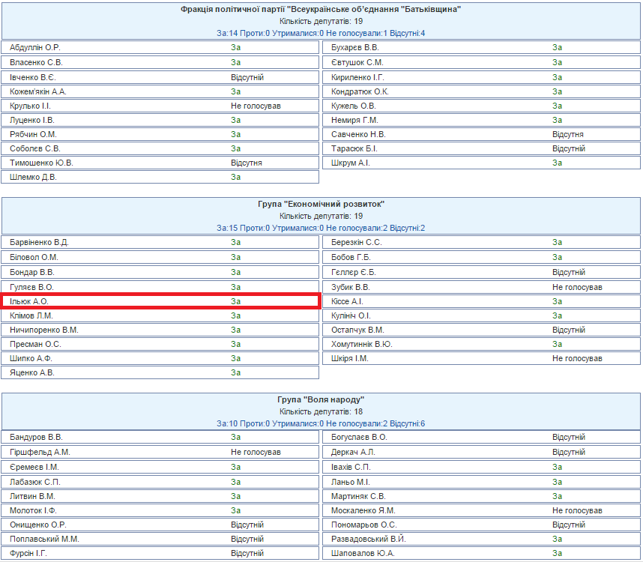Click the "Не голосував" status for Крулько І.І.
Image resolution: width=643 pixels, height=562 pixels.
(256, 106)
